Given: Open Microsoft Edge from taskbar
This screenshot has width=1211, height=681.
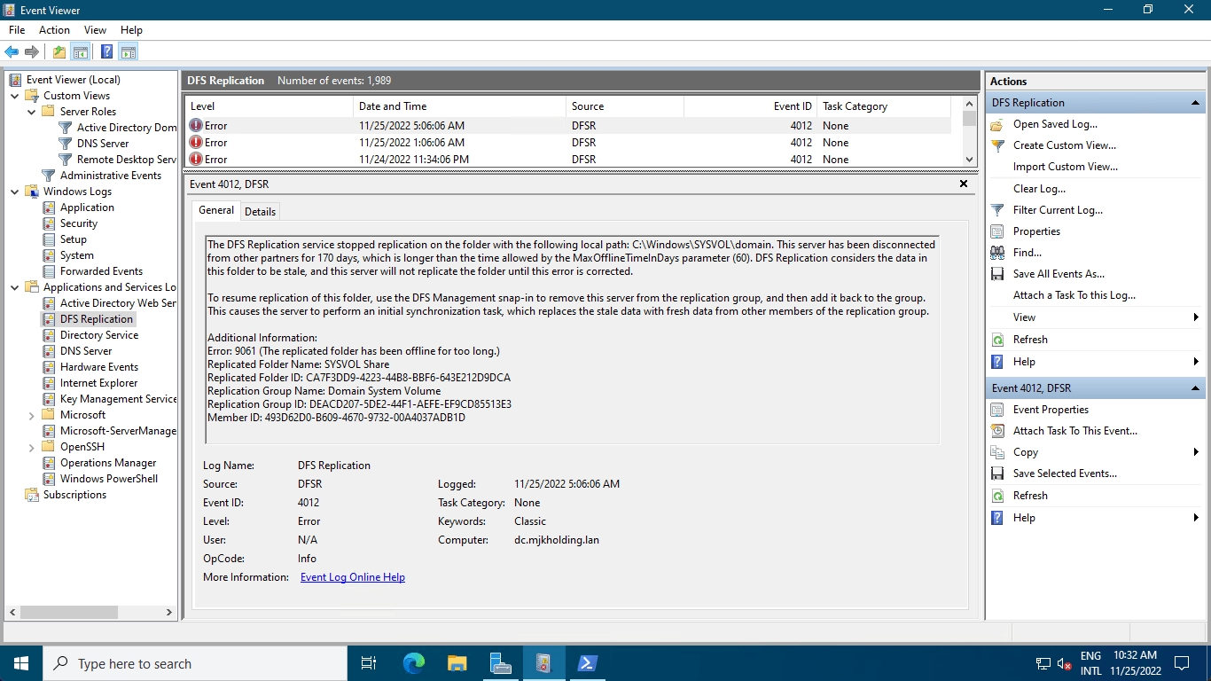Looking at the screenshot, I should 413,663.
